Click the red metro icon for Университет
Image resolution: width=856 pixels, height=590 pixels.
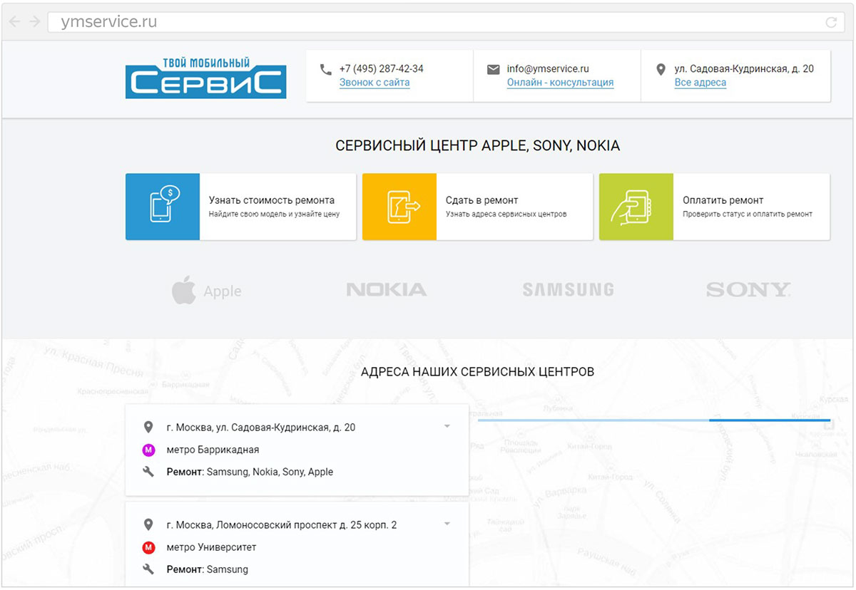pyautogui.click(x=148, y=547)
